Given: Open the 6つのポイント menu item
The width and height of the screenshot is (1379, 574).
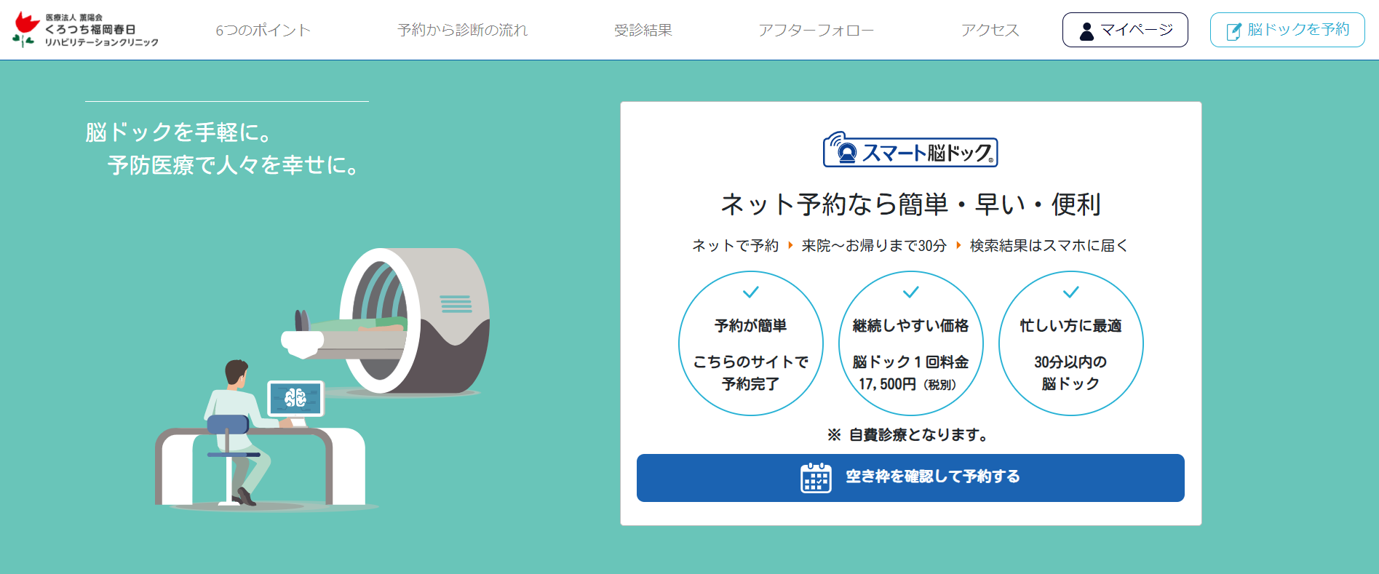Looking at the screenshot, I should 263,30.
